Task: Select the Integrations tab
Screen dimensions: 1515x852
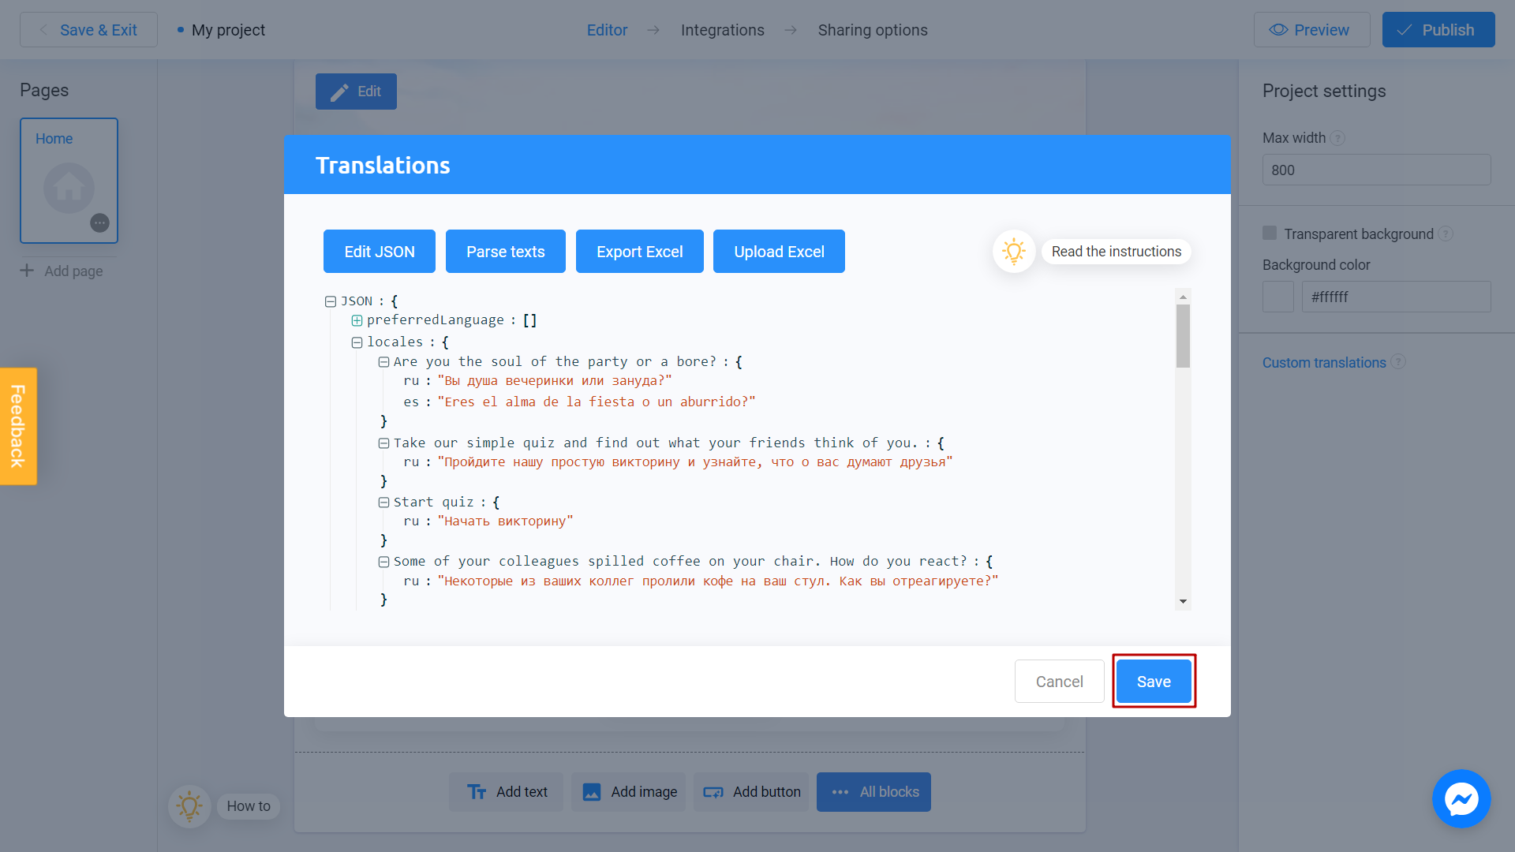Action: (x=722, y=30)
